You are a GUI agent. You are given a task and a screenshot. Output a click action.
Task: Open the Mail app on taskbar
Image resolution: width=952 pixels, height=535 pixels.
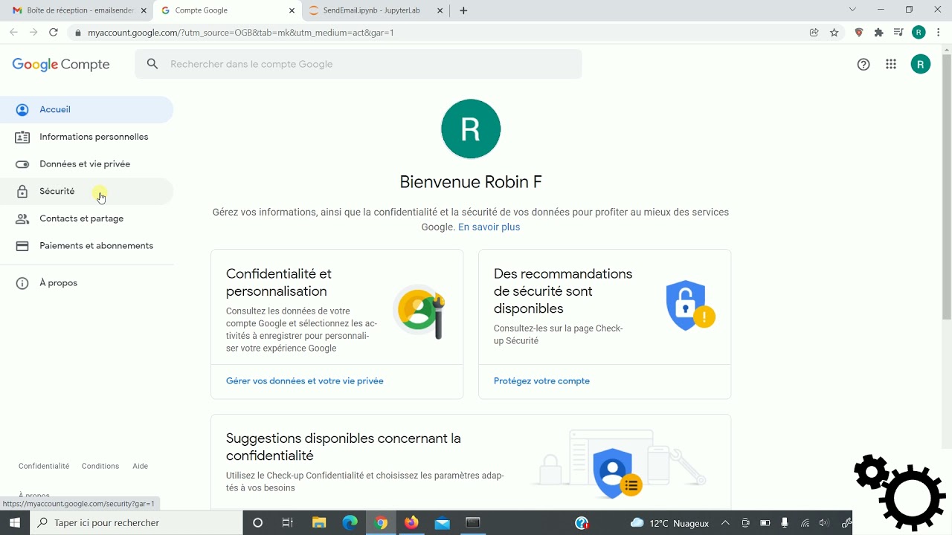point(443,523)
